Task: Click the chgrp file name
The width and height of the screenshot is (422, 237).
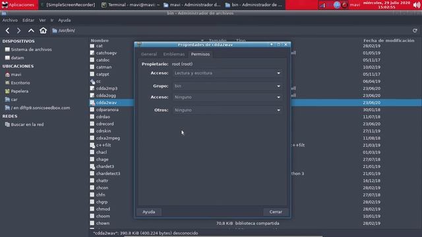Action: click(102, 202)
